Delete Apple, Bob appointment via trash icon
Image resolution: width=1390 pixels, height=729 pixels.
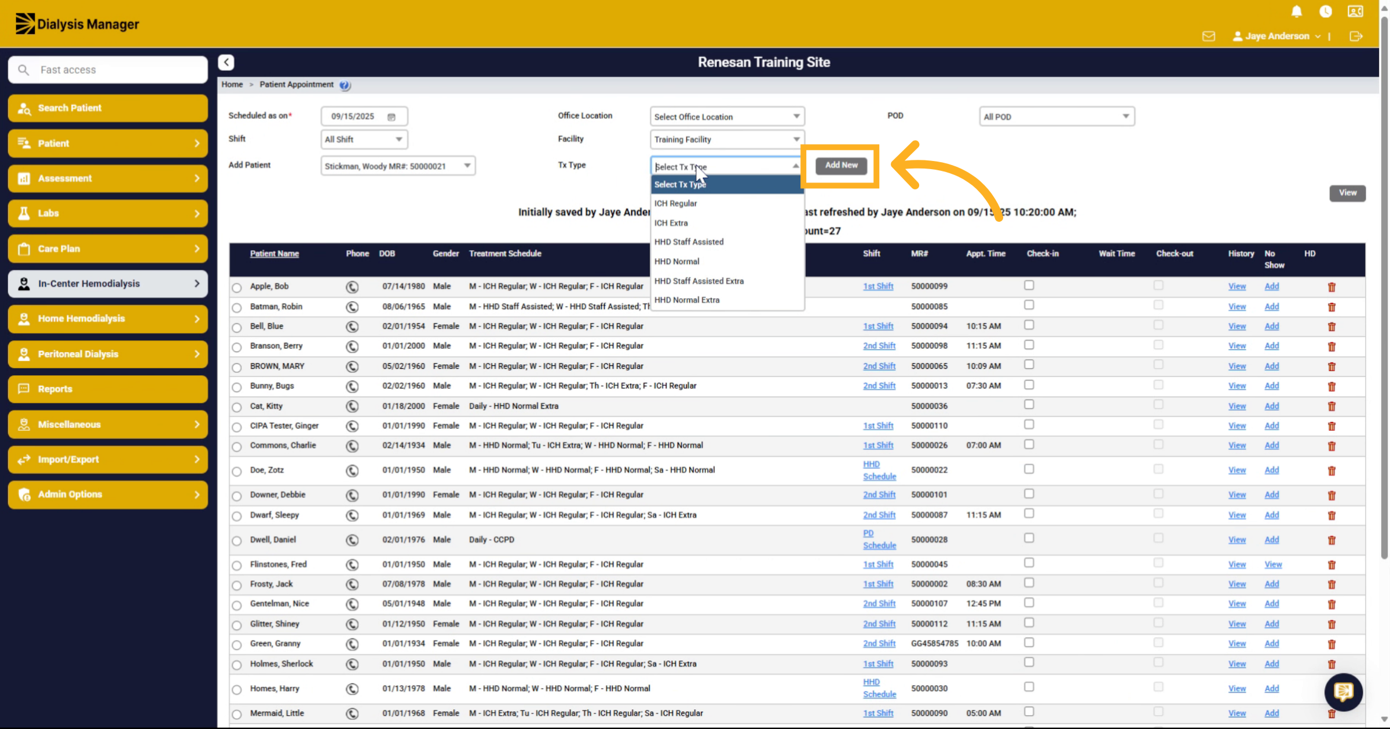pos(1332,287)
